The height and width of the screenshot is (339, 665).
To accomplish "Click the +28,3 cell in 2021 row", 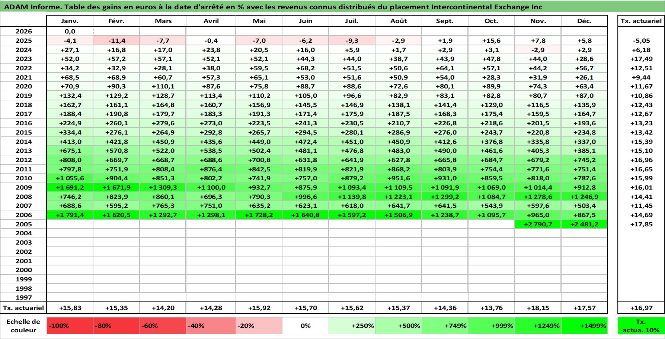I will click(x=491, y=77).
